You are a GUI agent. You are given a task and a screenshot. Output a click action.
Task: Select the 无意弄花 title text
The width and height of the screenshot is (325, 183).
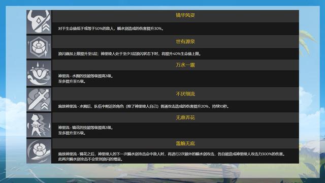tap(185, 117)
